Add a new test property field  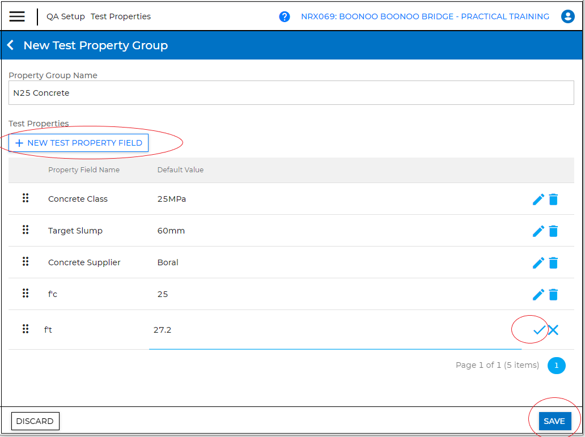[x=78, y=143]
